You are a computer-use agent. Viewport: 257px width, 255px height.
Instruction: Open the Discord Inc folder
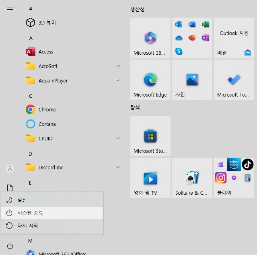click(x=73, y=167)
